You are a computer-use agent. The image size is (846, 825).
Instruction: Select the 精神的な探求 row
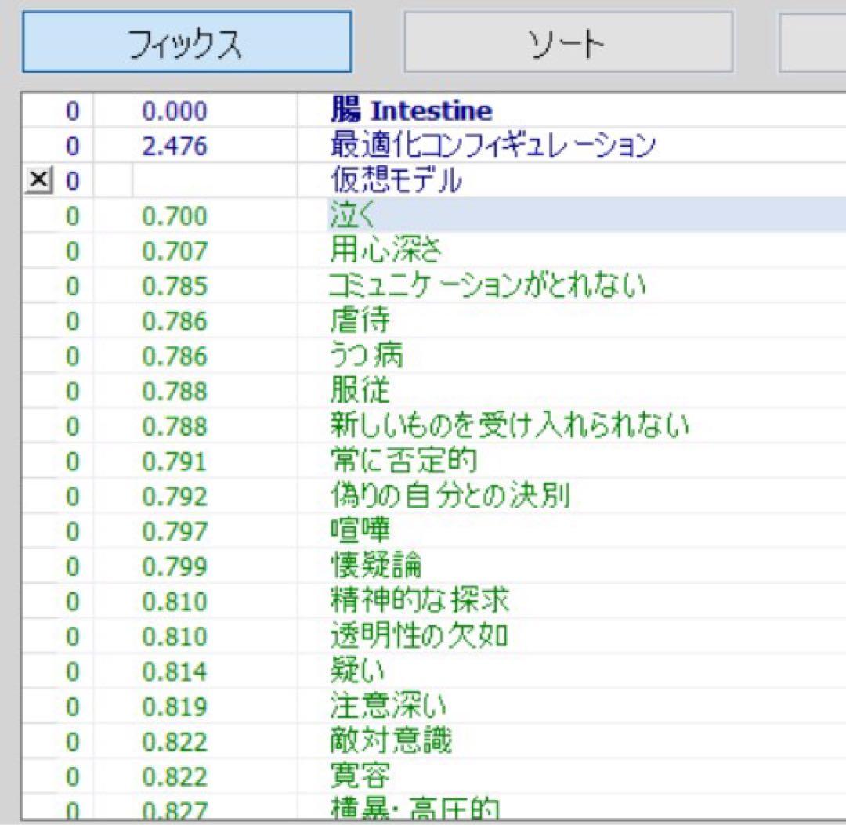[420, 602]
